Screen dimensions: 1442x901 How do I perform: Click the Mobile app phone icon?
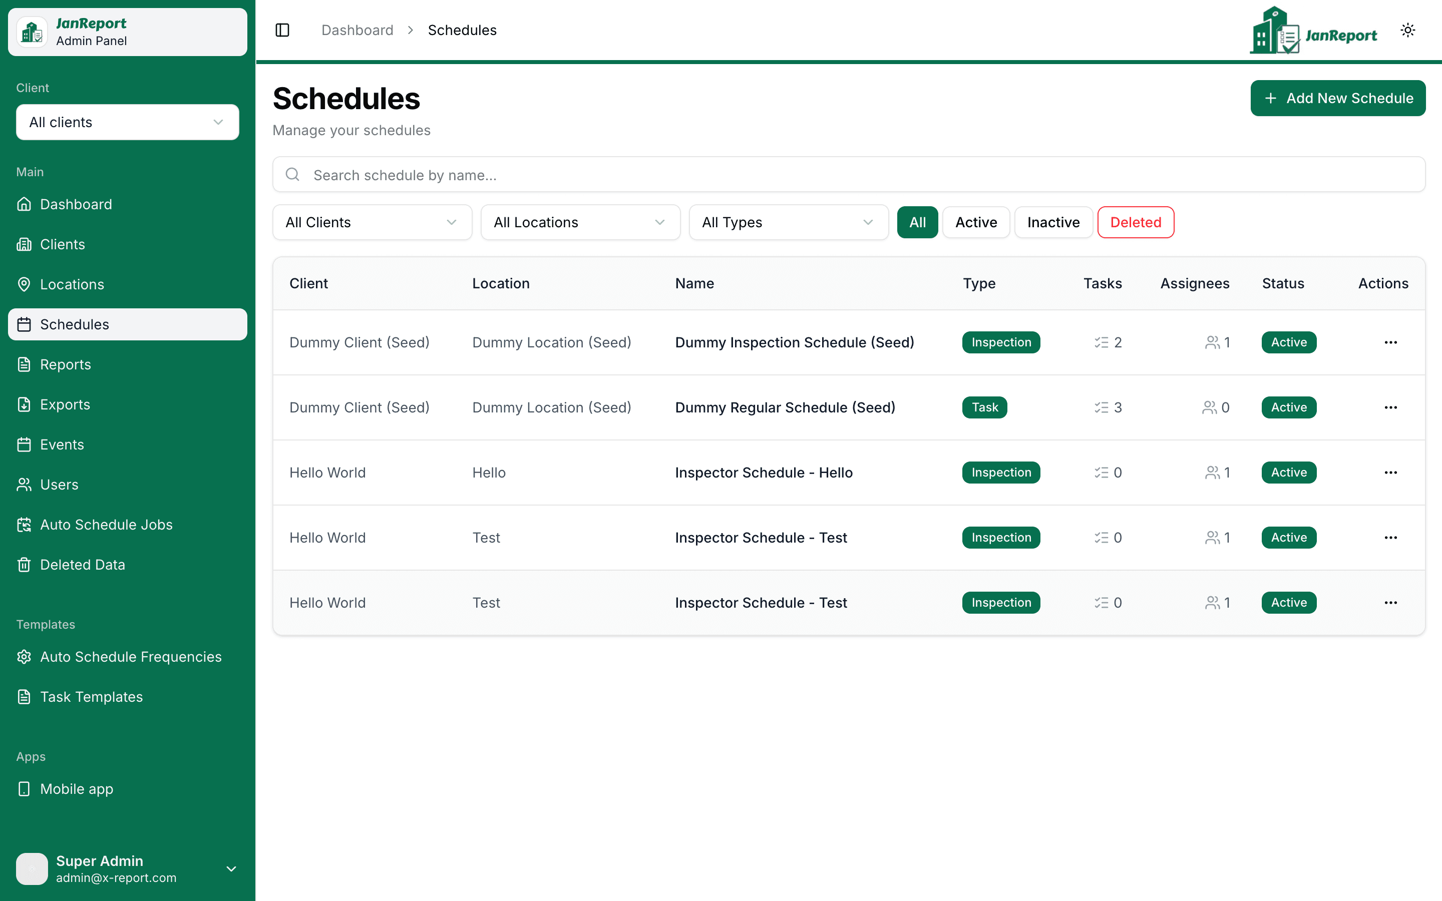[x=24, y=789]
